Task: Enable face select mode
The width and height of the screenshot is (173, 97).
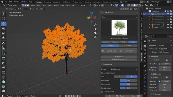Action: click(28, 5)
